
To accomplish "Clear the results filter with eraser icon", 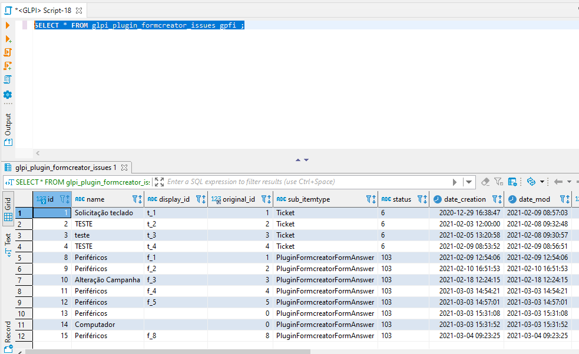I will [485, 182].
